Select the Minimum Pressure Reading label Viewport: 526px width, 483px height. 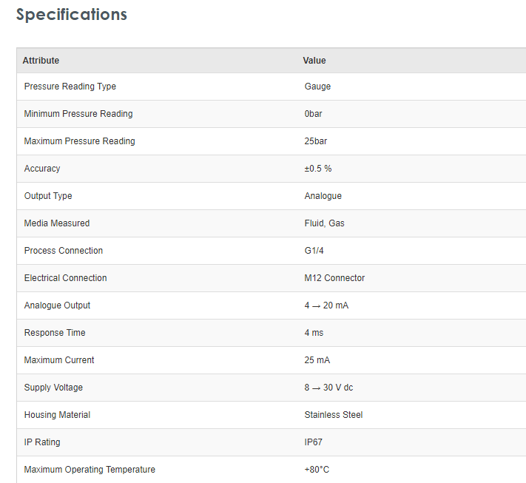coord(78,114)
